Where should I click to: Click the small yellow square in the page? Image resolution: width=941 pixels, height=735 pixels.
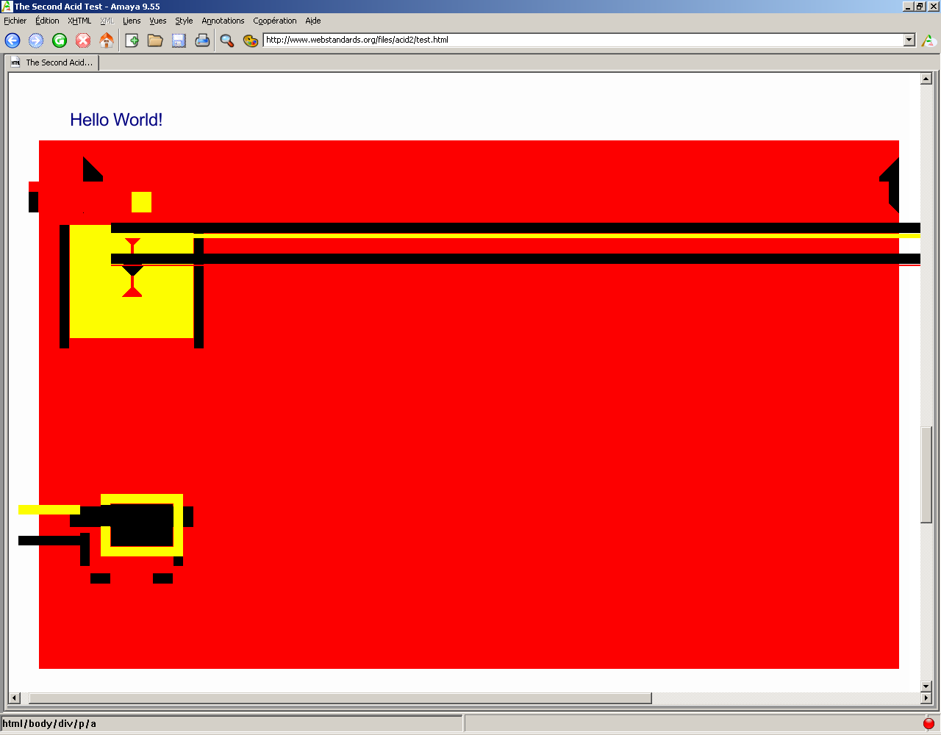141,202
